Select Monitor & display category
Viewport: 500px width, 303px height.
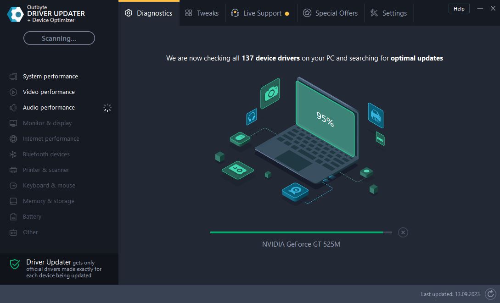tap(47, 123)
